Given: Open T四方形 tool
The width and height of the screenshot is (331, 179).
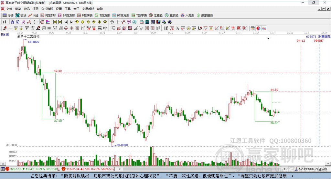Looking at the screenshot, I should [102, 16].
